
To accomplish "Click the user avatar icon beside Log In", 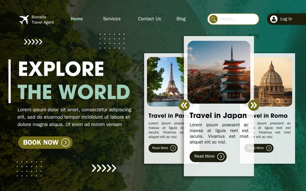I will [x=274, y=19].
